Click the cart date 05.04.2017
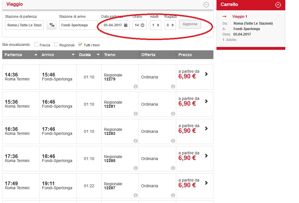The image size is (299, 203). 242,34
